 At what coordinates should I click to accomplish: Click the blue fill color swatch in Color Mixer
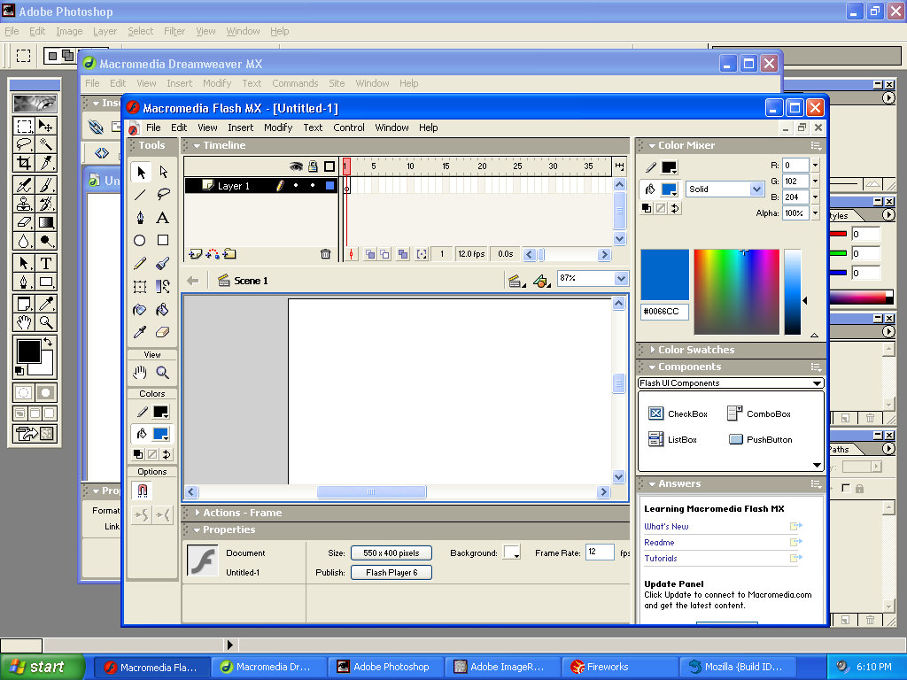(x=670, y=189)
